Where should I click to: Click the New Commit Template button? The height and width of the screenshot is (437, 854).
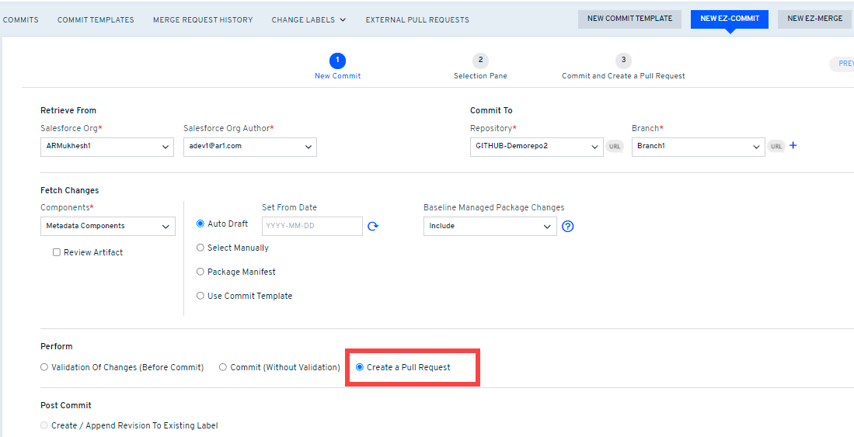pos(629,19)
